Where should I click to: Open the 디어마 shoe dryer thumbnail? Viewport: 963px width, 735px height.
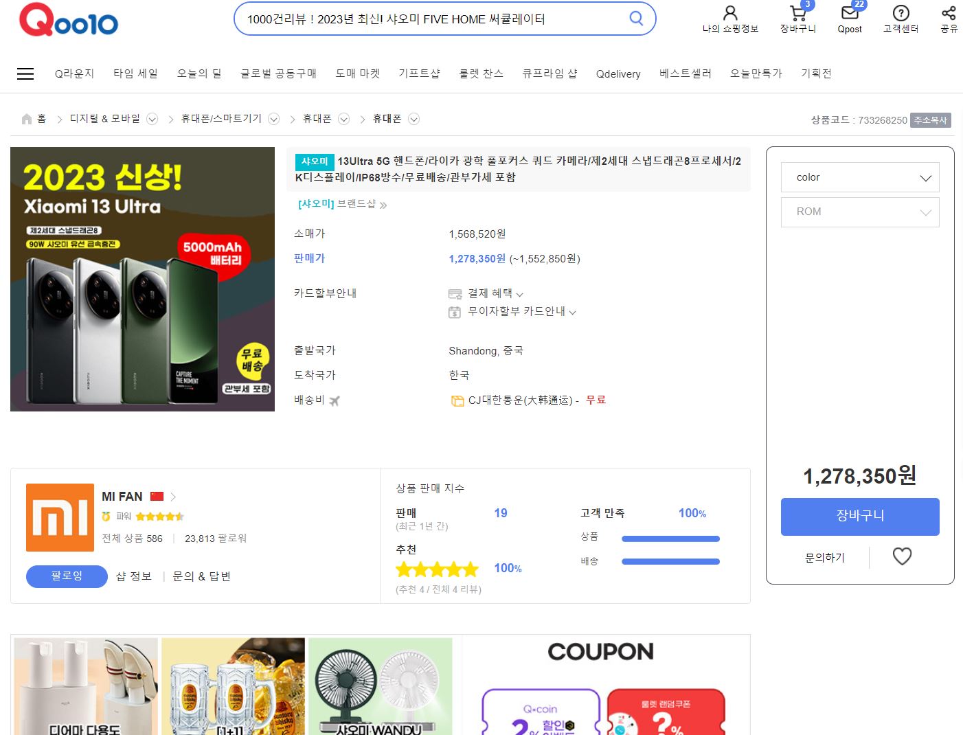(x=85, y=686)
